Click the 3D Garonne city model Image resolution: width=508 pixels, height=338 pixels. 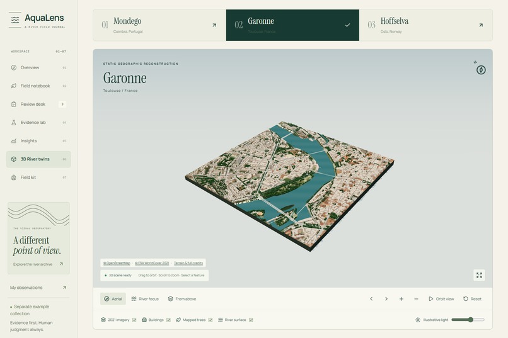[x=289, y=185]
